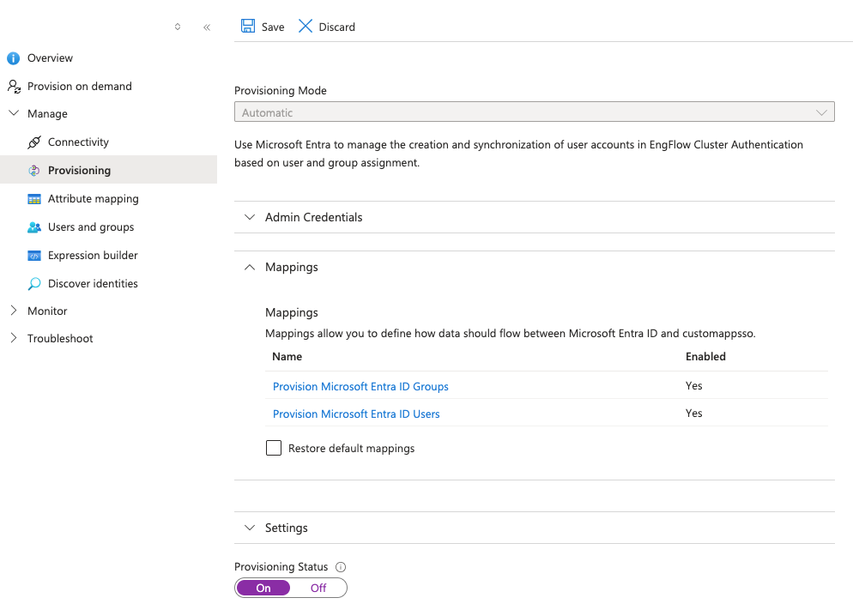
Task: Click the up-down sort arrows icon
Action: [x=178, y=27]
